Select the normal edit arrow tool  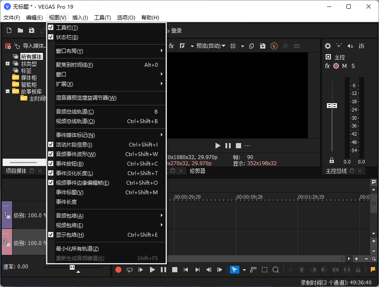tap(235, 270)
